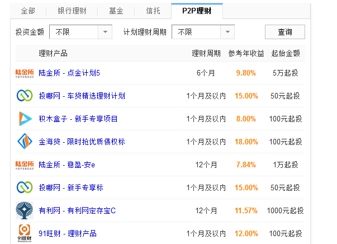The image size is (337, 244).
Task: Switch to the 银行理财 tab
Action: tap(72, 11)
